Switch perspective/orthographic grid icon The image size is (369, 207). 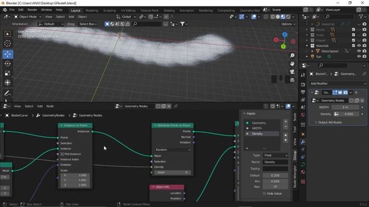tap(292, 80)
